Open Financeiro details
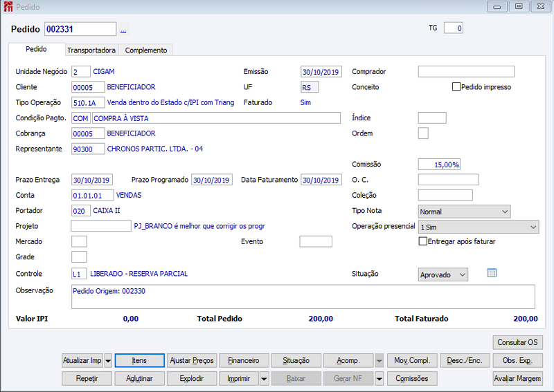This screenshot has height=392, width=554. tap(244, 361)
